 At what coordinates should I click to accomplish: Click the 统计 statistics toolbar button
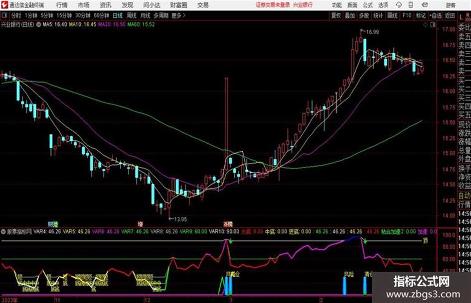click(378, 15)
